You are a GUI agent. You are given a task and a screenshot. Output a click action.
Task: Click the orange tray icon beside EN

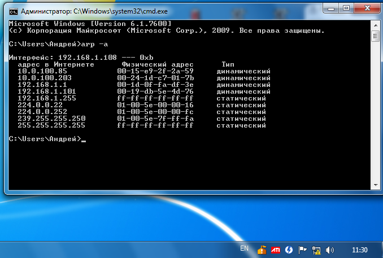point(262,249)
